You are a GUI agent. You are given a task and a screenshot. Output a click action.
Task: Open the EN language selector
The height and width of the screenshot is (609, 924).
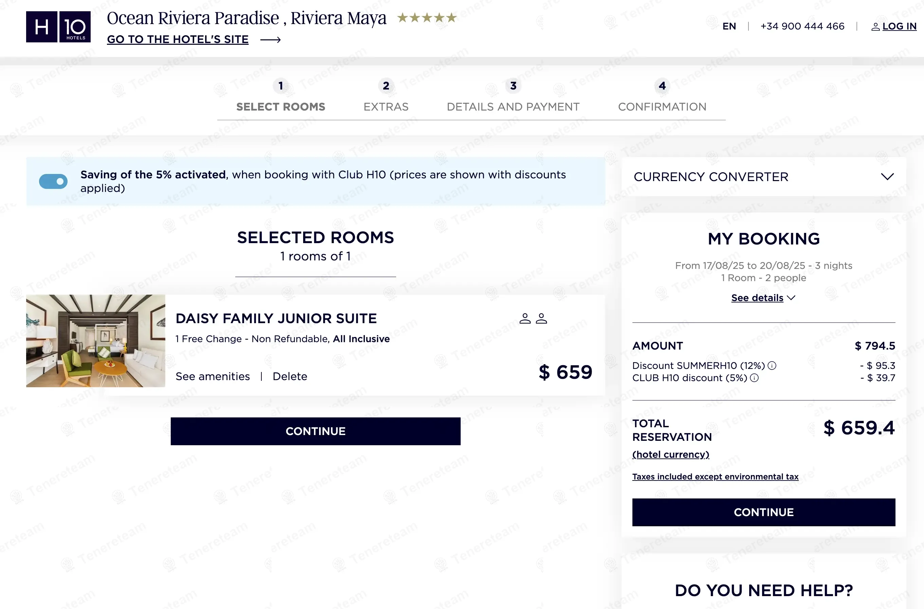729,26
